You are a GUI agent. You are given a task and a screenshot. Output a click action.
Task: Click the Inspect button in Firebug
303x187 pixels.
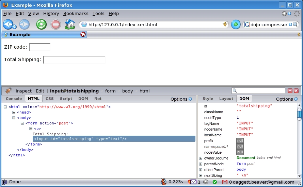(x=23, y=91)
